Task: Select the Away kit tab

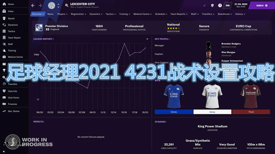Action: click(212, 112)
